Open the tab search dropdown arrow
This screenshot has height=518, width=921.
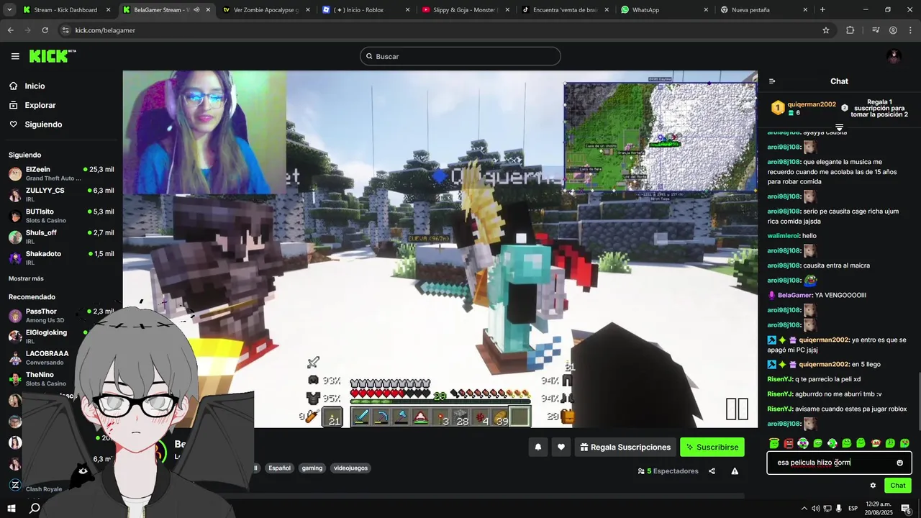(x=9, y=10)
